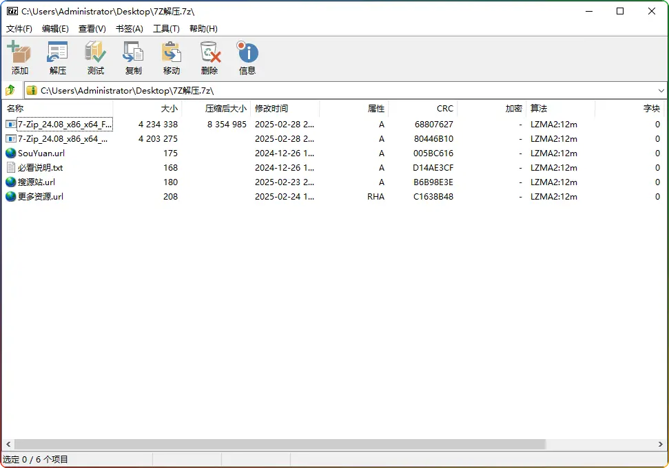Image resolution: width=669 pixels, height=468 pixels.
Task: Sort list by 大小 column header
Action: [169, 109]
